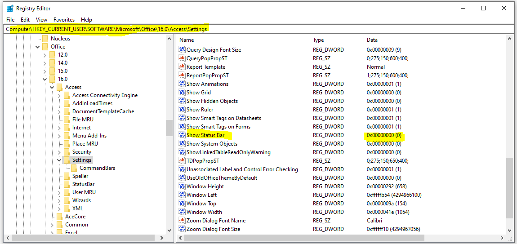Click the tree pane scroll-down arrow
The height and width of the screenshot is (244, 517).
pyautogui.click(x=169, y=230)
